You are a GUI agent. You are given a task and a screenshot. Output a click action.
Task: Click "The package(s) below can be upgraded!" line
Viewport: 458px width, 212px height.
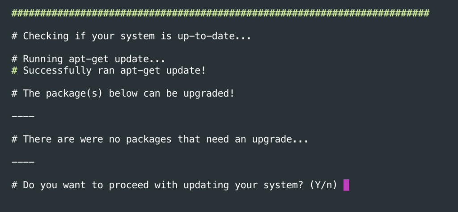coord(123,93)
